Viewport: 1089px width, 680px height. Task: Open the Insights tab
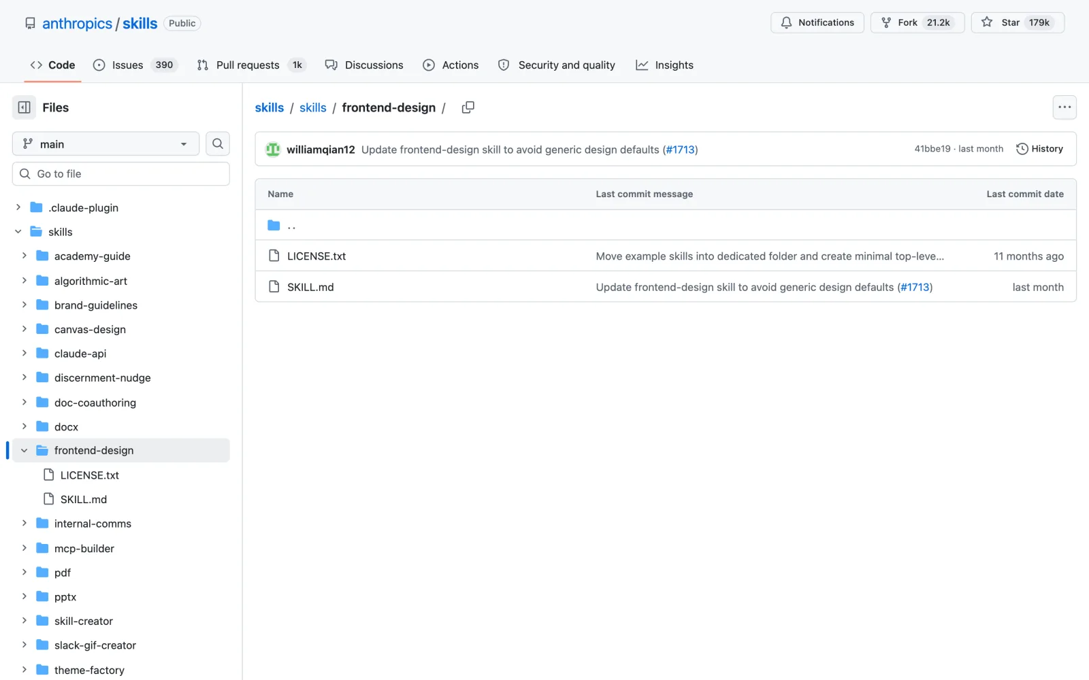coord(665,65)
